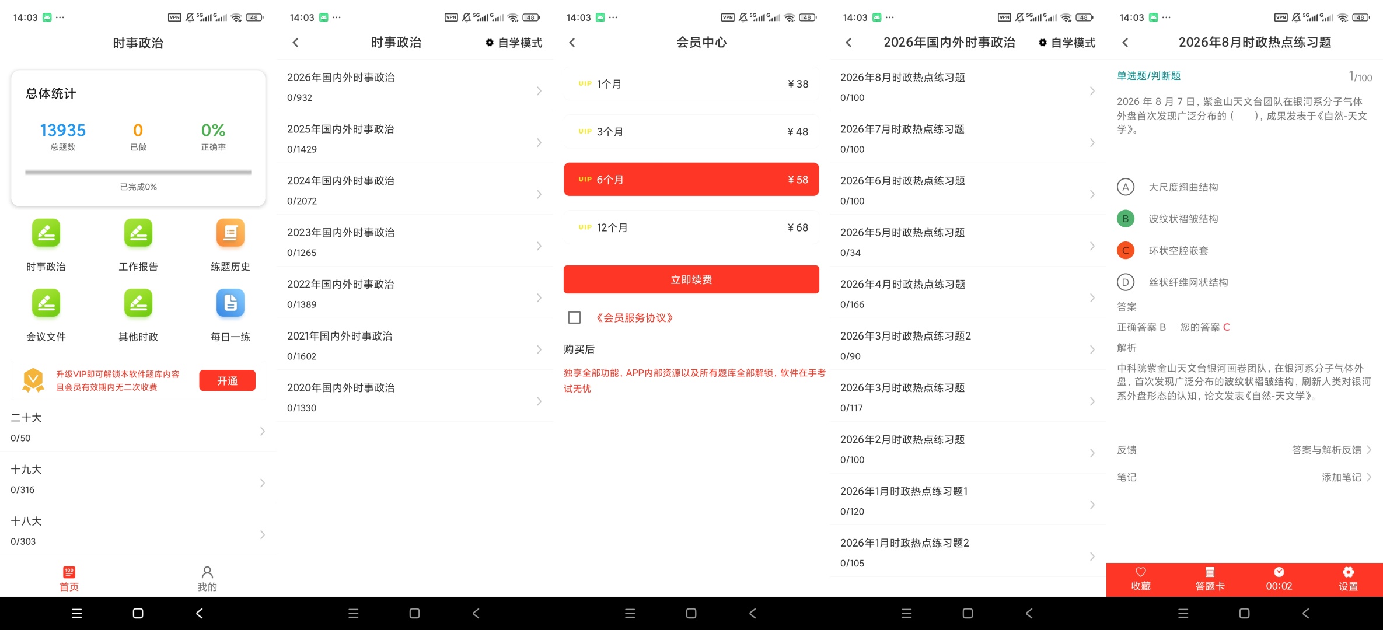Tap the 开通 VIP button

click(x=227, y=380)
